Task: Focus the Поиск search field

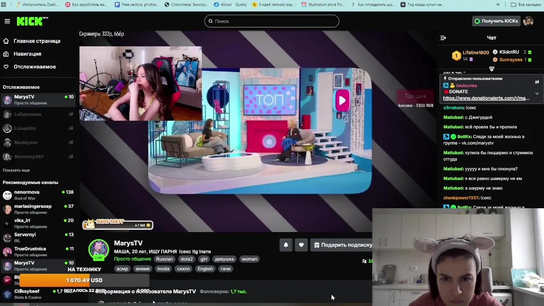Action: 272,21
